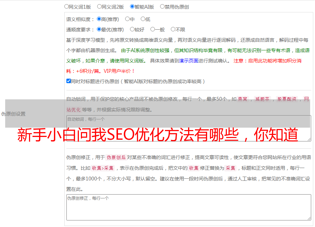Toggle 同时对标题进行伪原创 checkbox
This screenshot has width=315, height=227.
click(68, 81)
